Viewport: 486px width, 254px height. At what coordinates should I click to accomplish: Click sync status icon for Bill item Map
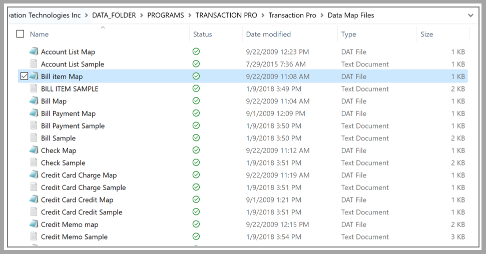pos(196,76)
